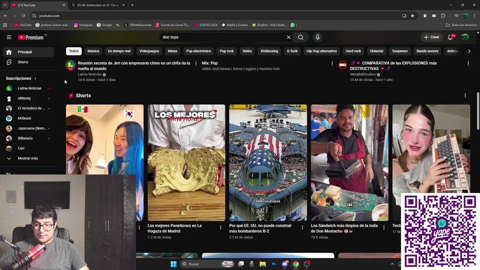
Task: Open the Shorts shelf options menu
Action: point(465,96)
